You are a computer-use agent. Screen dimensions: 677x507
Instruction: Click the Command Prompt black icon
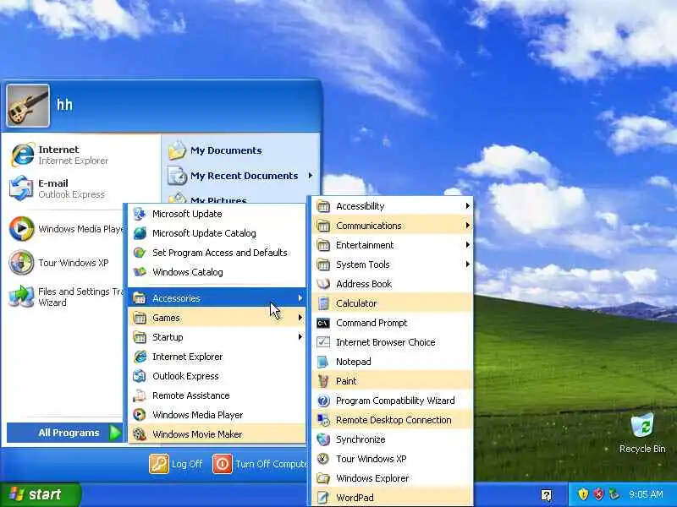(323, 323)
